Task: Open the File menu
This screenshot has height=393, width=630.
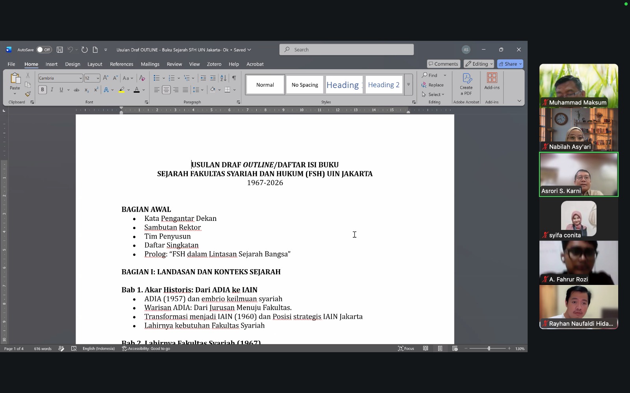Action: click(11, 64)
